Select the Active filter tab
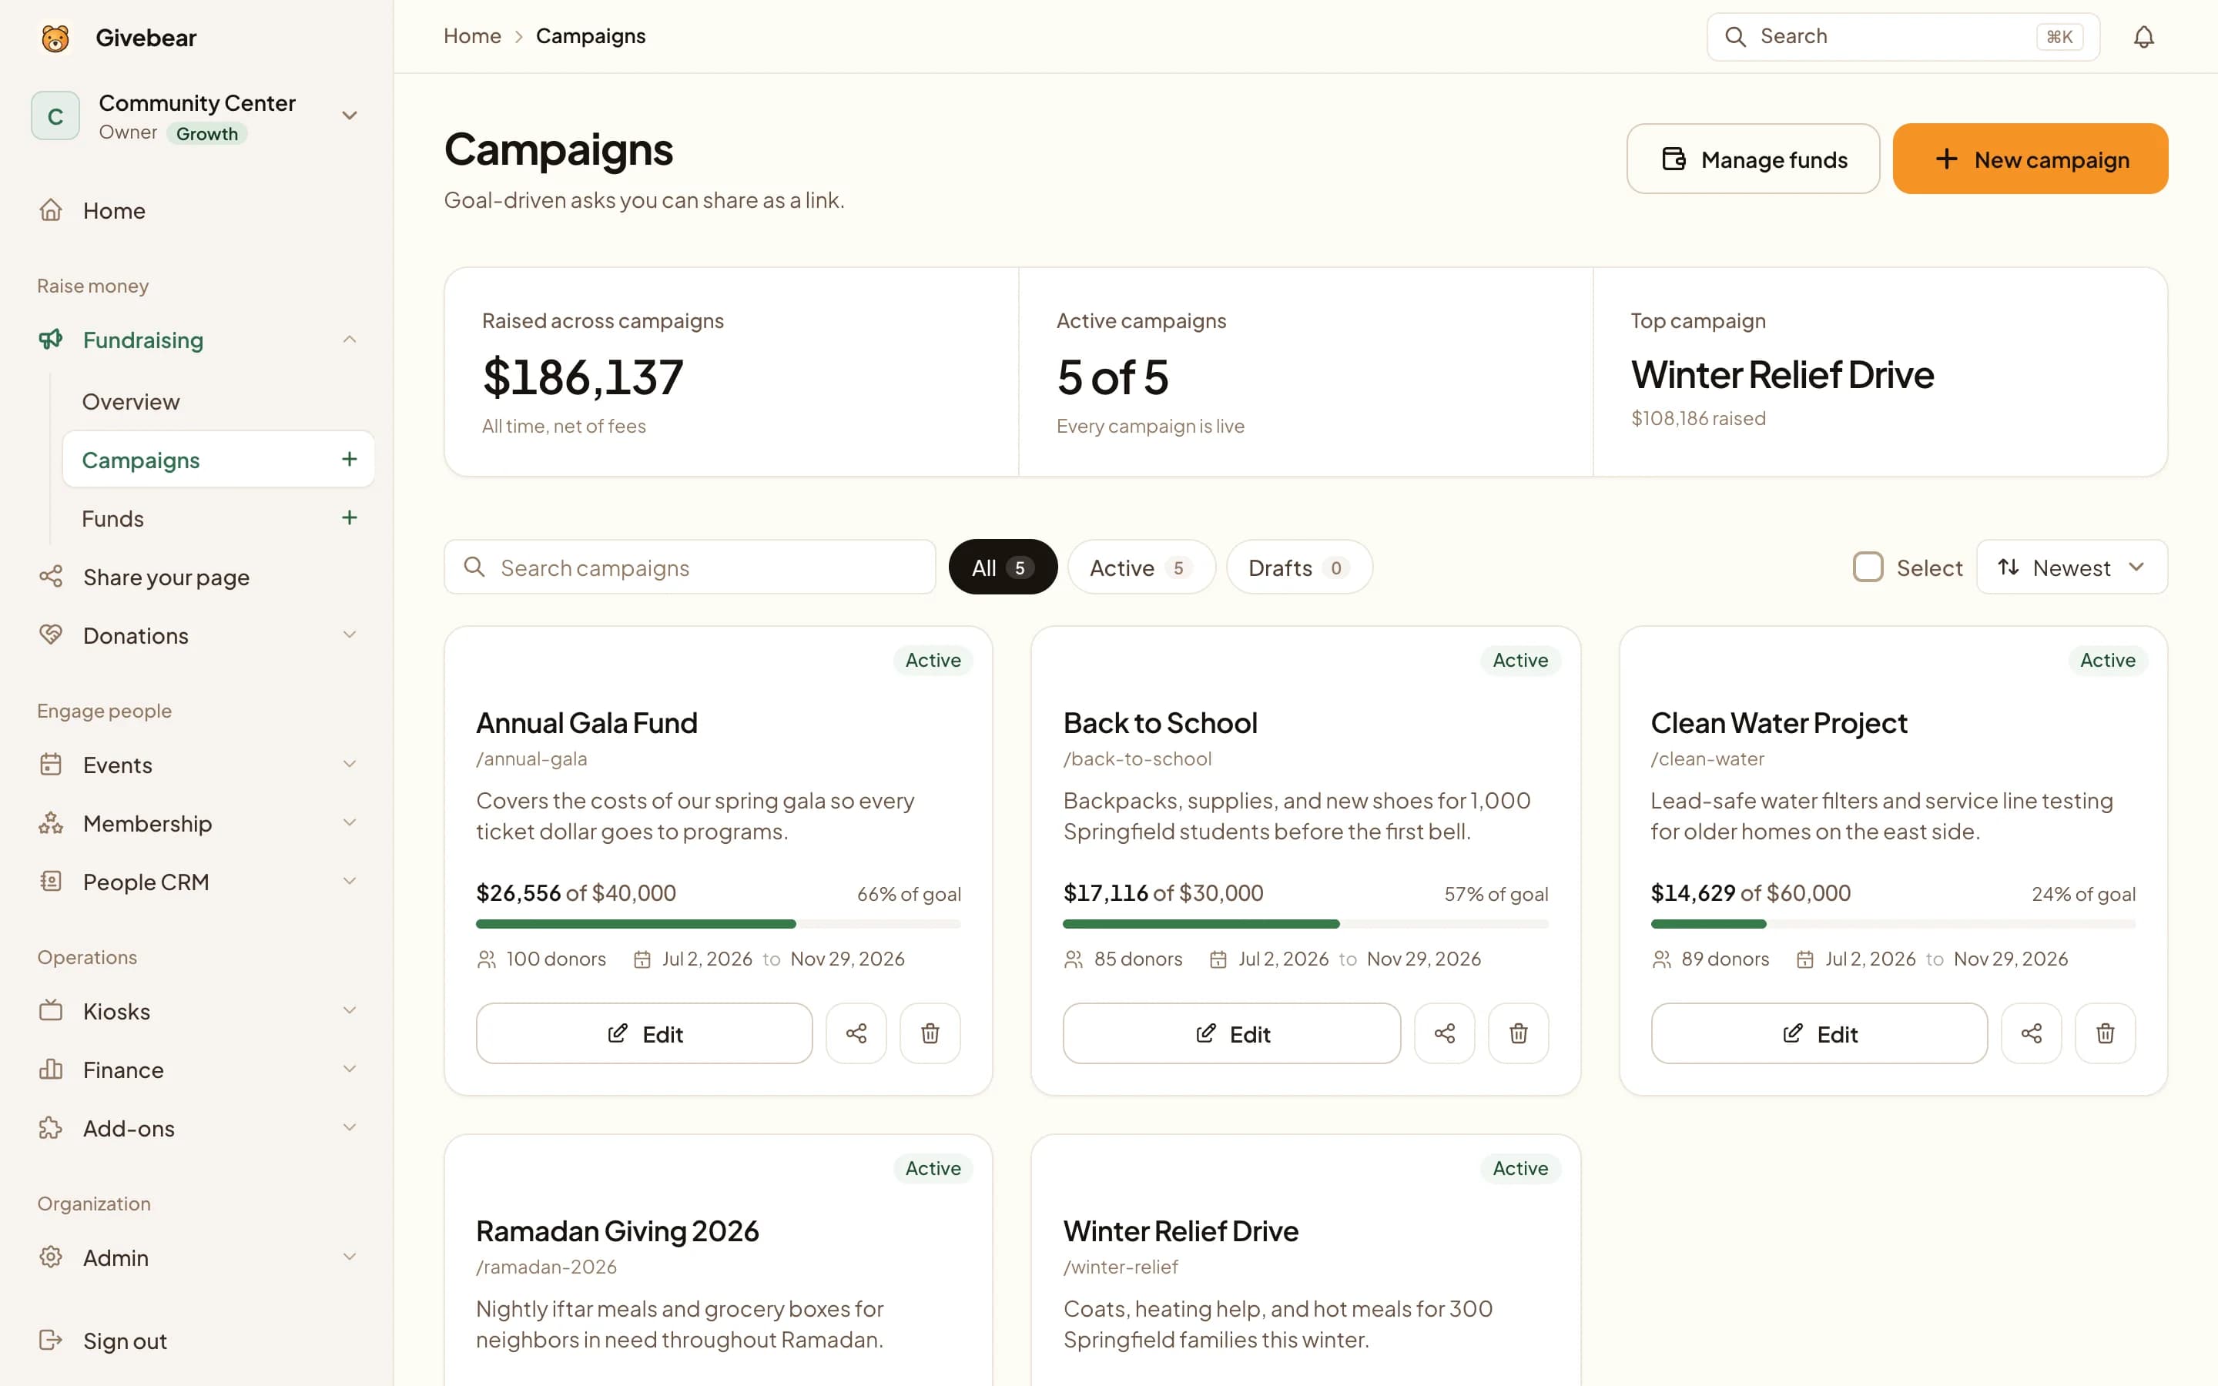Screen dimensions: 2218x1386 tap(1141, 567)
